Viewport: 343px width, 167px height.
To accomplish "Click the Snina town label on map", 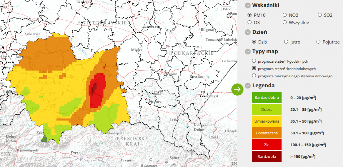I will [x=175, y=158].
